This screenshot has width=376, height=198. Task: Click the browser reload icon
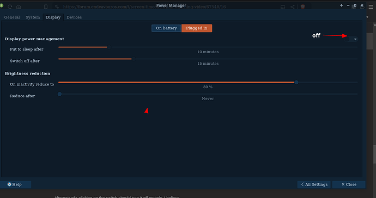[10, 7]
